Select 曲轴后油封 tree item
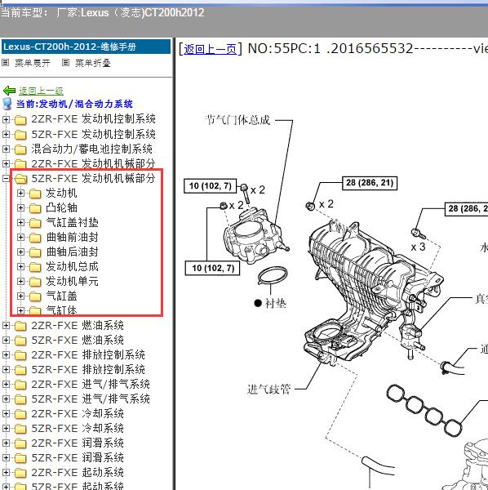The image size is (488, 490). pyautogui.click(x=72, y=252)
